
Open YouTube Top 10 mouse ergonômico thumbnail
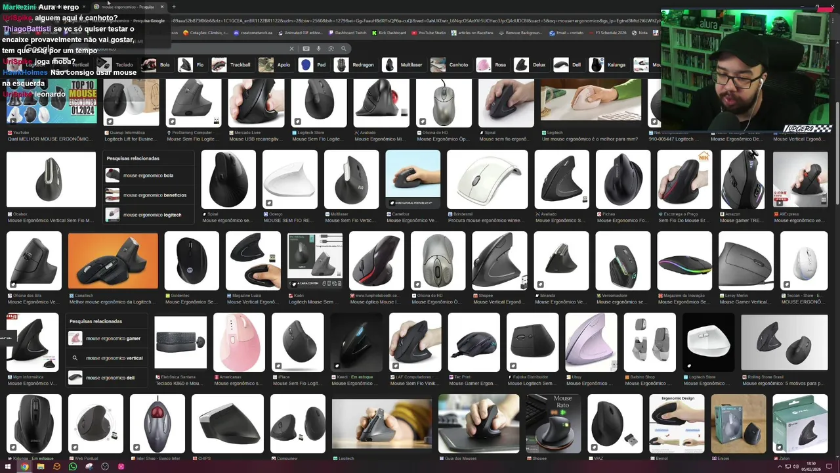51,102
